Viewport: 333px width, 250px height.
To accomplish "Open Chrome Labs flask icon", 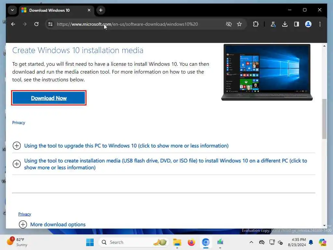I will pos(273,24).
